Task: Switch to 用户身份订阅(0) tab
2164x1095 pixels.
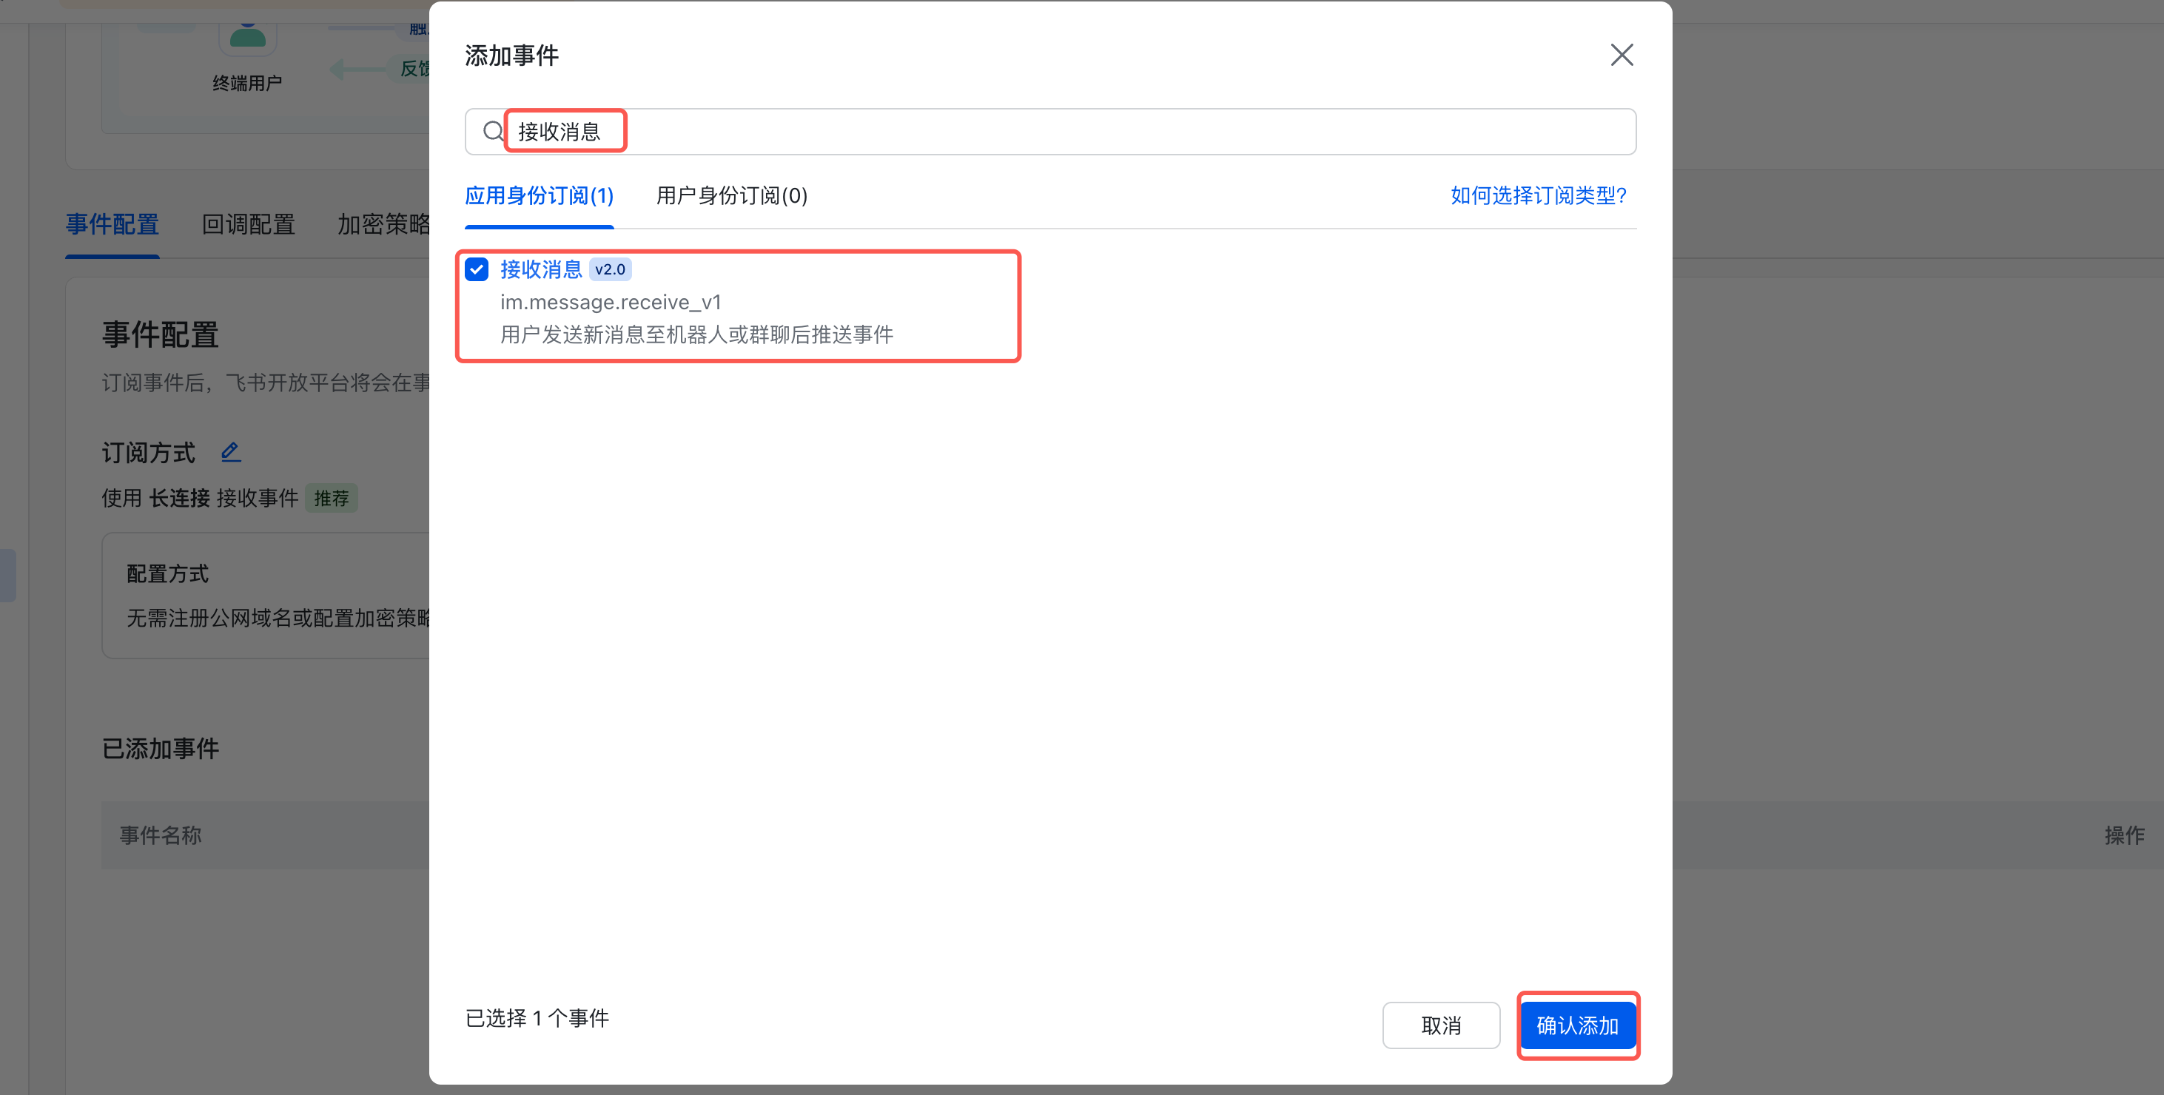Action: [731, 195]
